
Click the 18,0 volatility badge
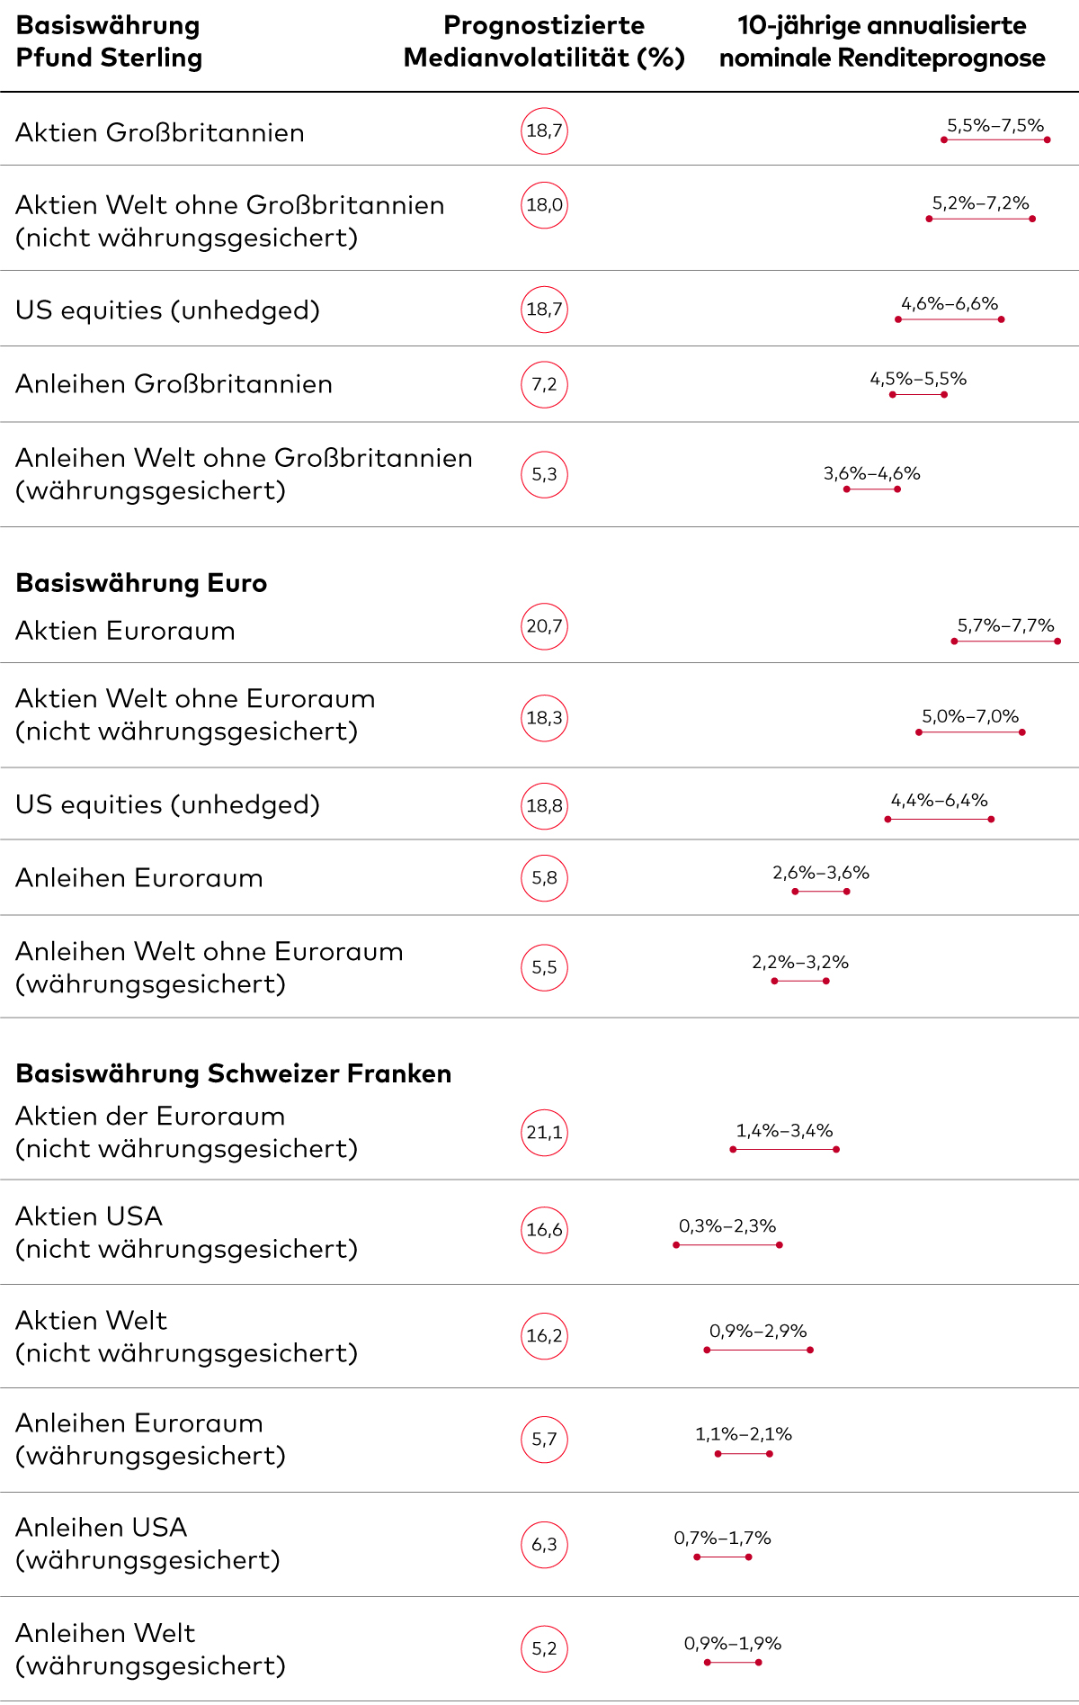(544, 205)
